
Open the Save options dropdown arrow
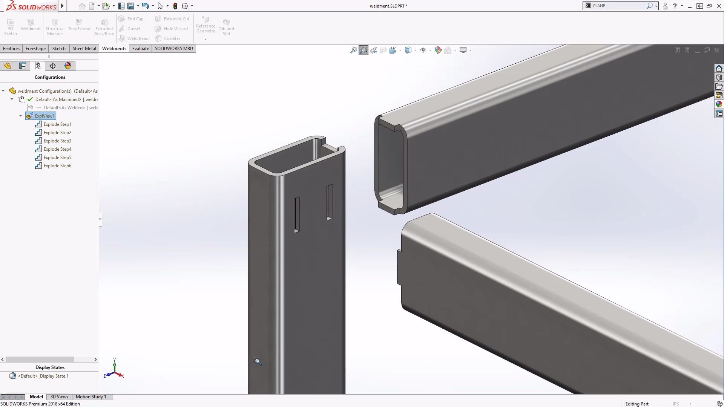pos(138,6)
